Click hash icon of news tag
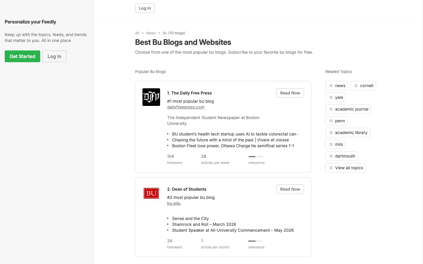 (x=331, y=86)
